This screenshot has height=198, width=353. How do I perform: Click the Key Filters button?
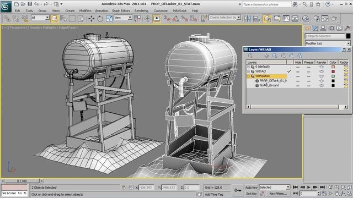[278, 194]
